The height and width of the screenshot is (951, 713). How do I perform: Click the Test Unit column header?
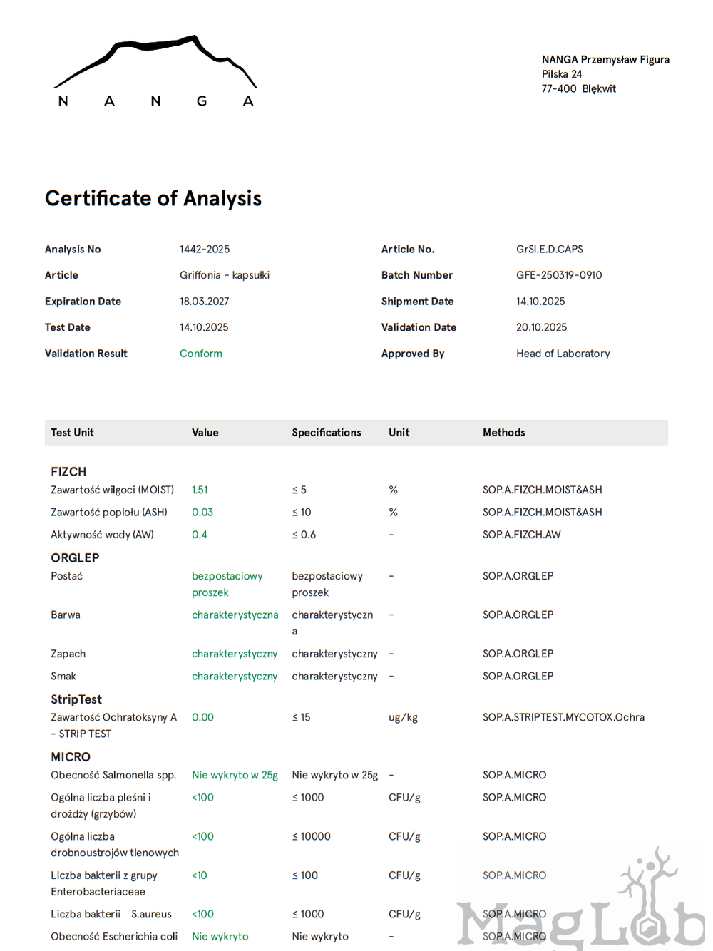[x=72, y=433]
